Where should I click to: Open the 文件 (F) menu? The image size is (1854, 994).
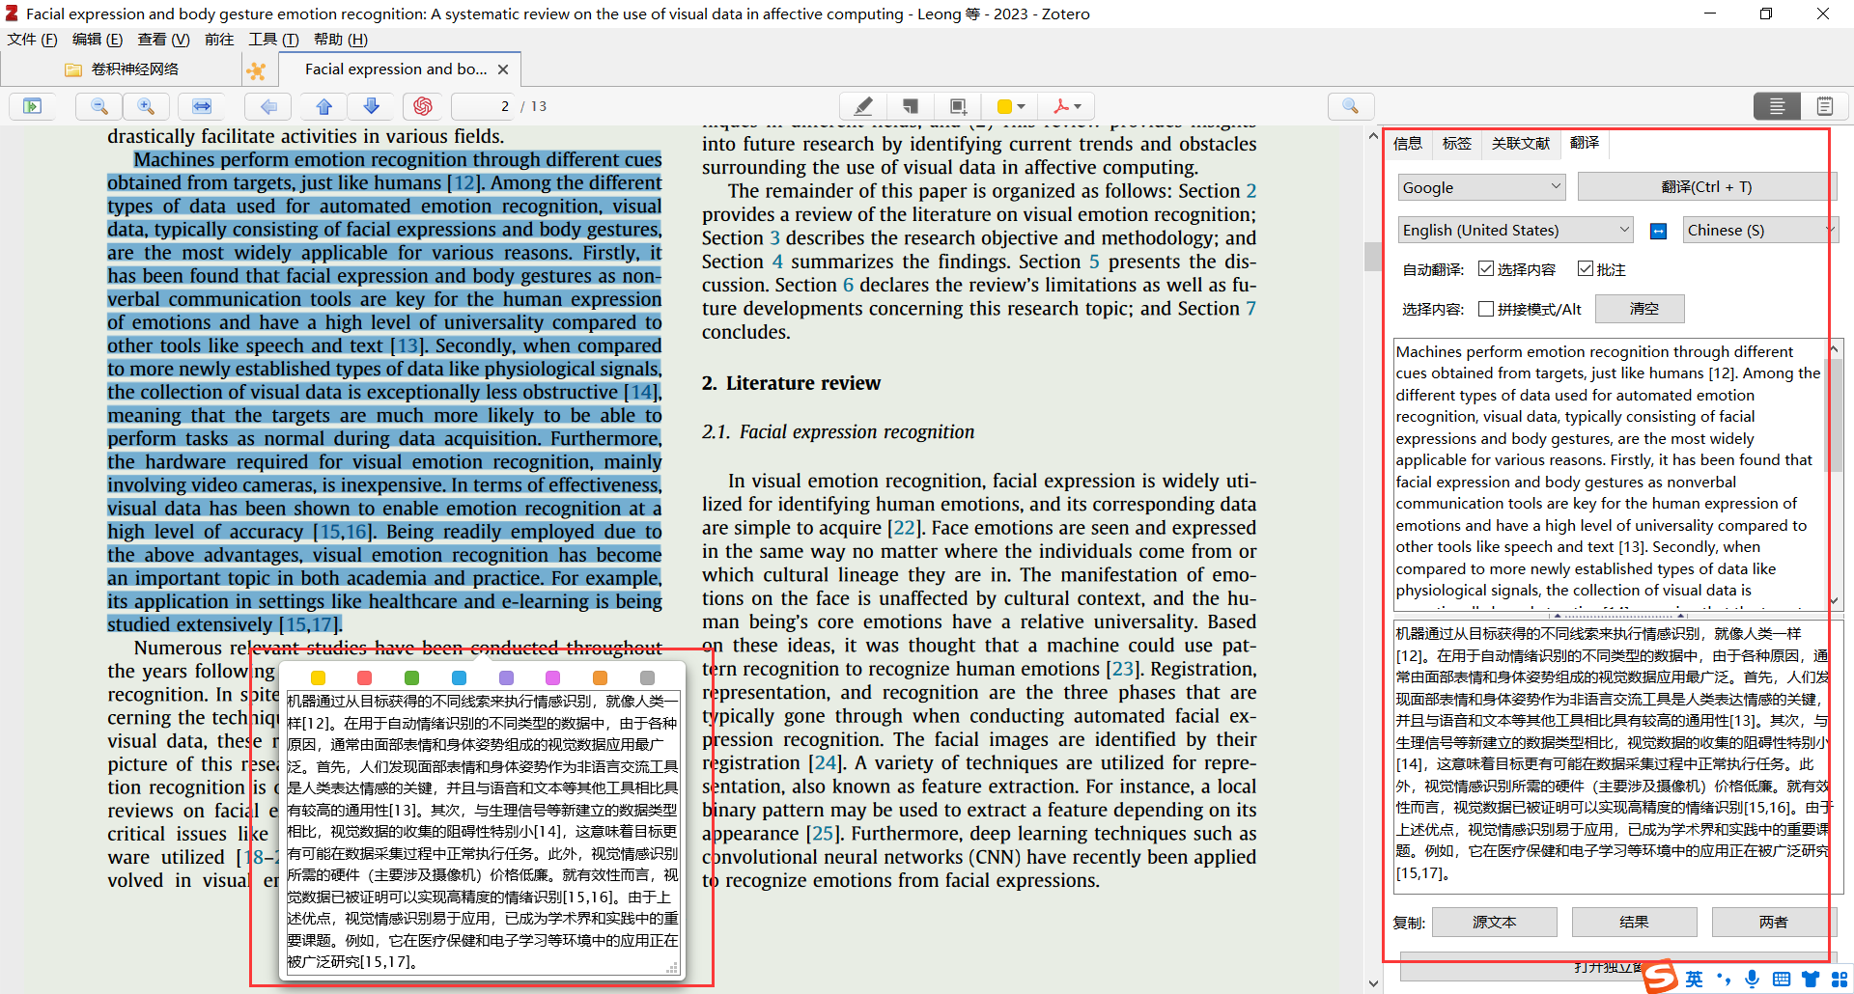[32, 40]
